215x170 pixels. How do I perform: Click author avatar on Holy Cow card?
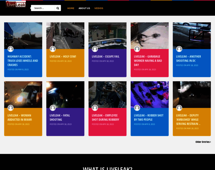(53, 49)
